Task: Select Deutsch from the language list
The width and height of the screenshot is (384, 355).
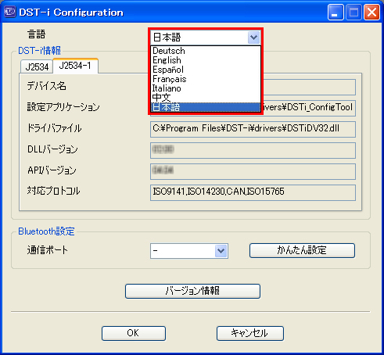Action: click(206, 51)
